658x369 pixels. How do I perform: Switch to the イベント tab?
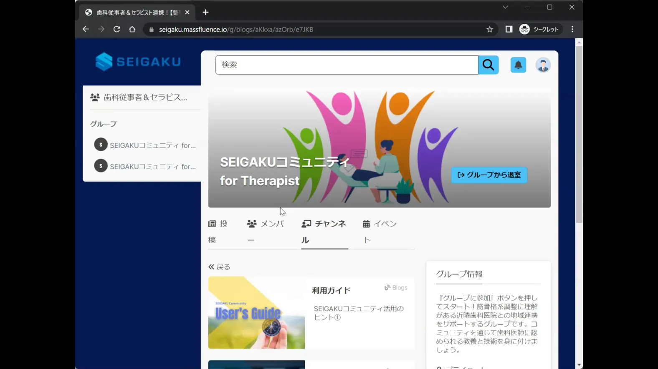pos(380,232)
